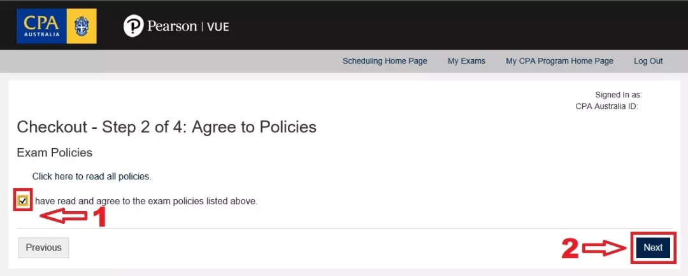Open My CPA Program Home Page
688x276 pixels.
[559, 61]
